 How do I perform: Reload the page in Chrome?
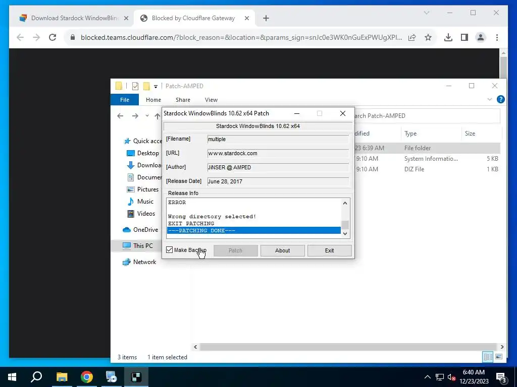(53, 37)
